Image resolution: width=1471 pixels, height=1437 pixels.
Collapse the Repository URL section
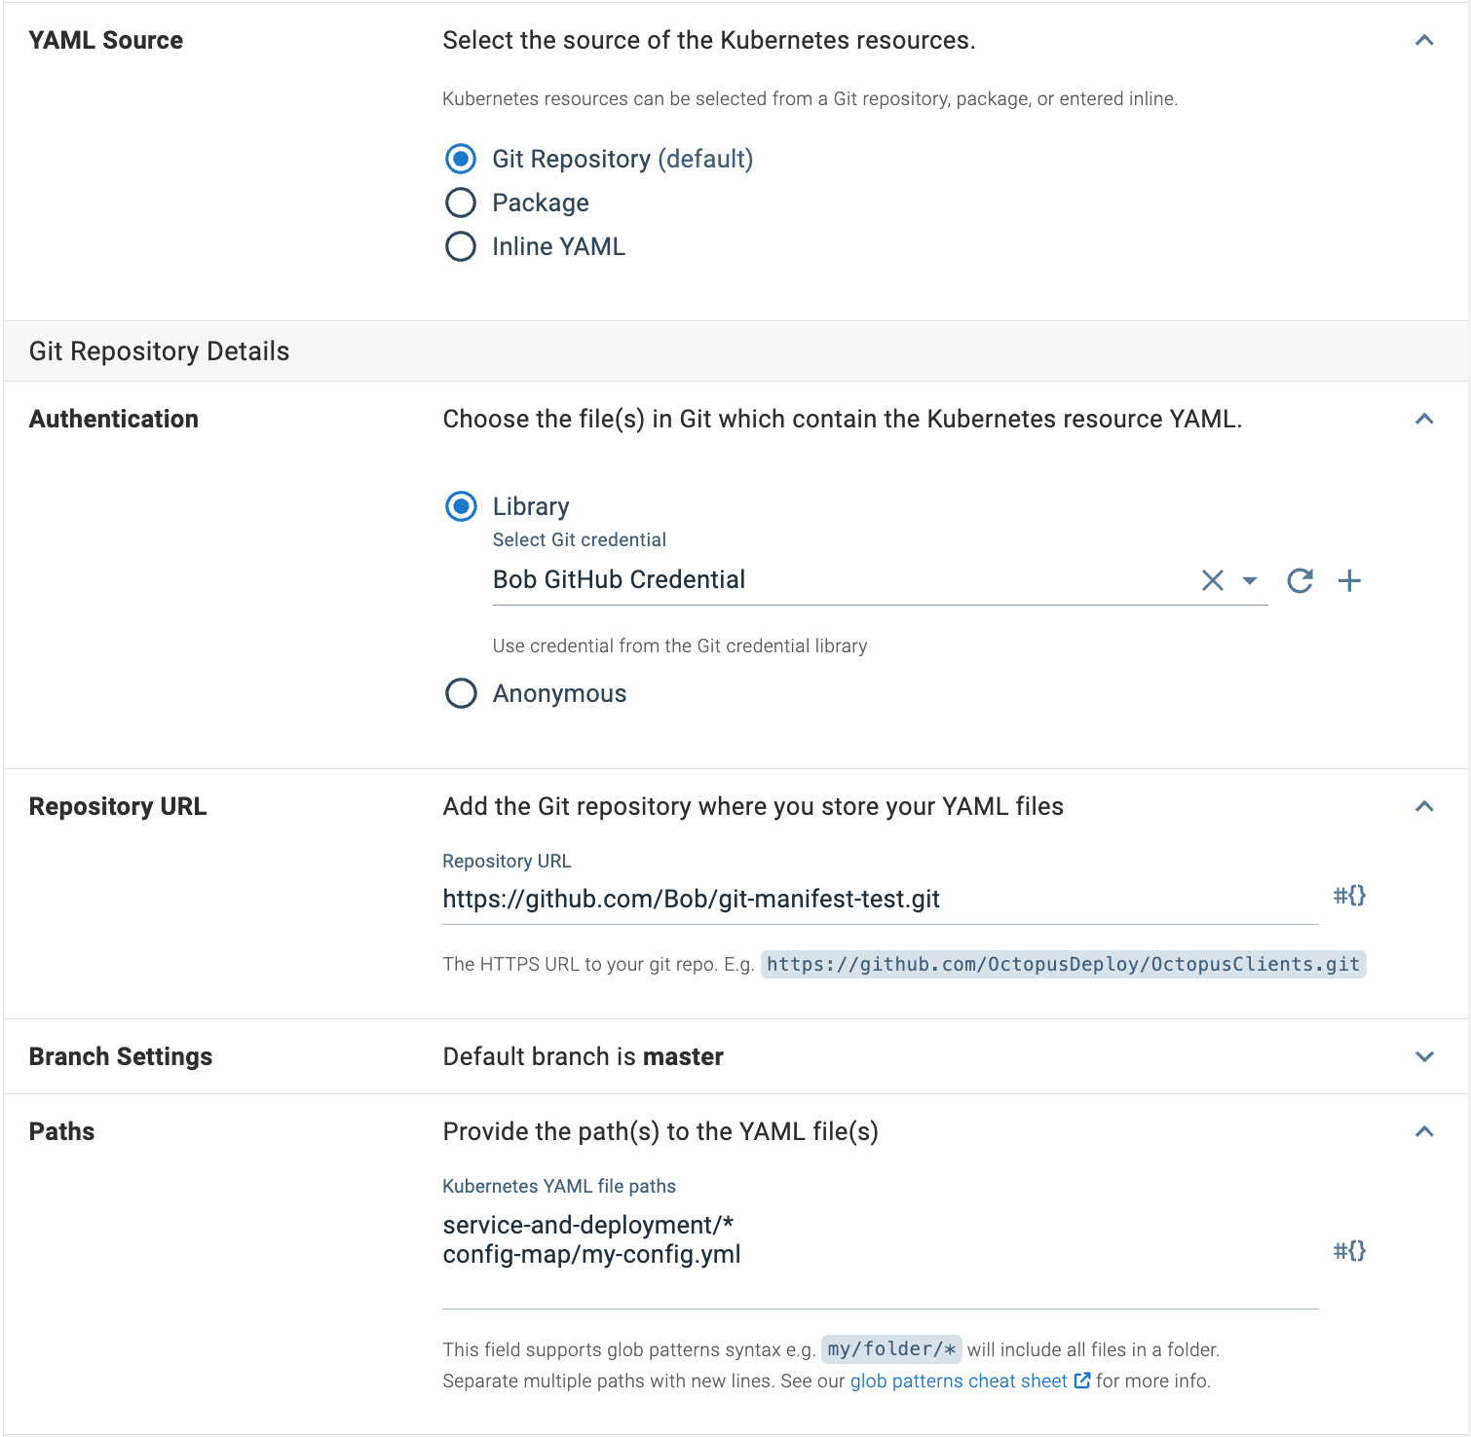pos(1424,806)
